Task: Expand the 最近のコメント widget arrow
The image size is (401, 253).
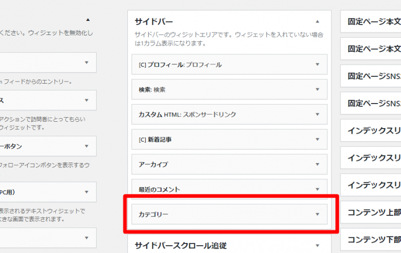Action: pos(317,189)
